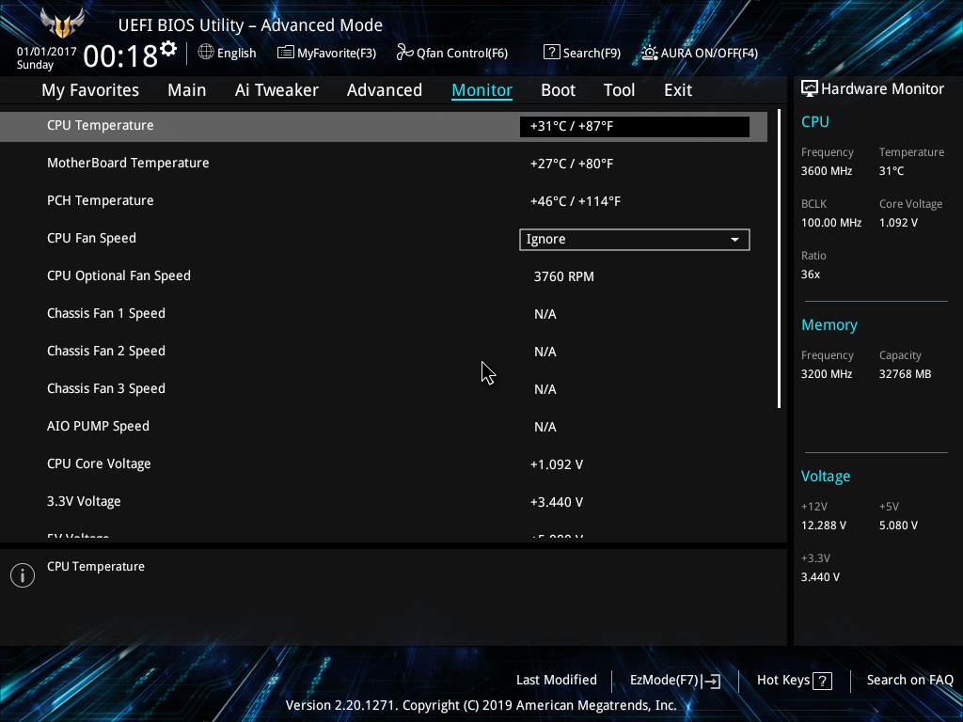Click the settings list scrollbar
The image size is (963, 722).
(x=779, y=259)
